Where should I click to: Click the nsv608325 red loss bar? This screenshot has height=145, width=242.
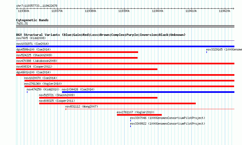click(x=117, y=103)
